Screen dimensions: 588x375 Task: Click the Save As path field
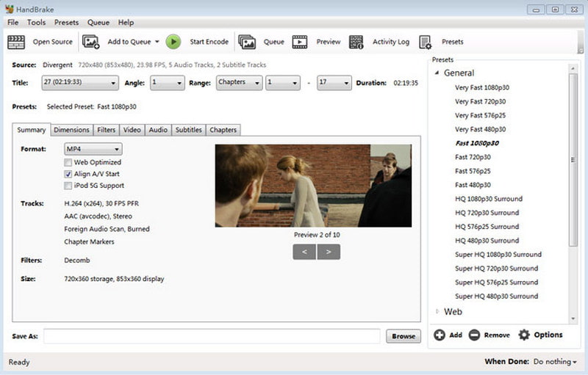click(212, 336)
